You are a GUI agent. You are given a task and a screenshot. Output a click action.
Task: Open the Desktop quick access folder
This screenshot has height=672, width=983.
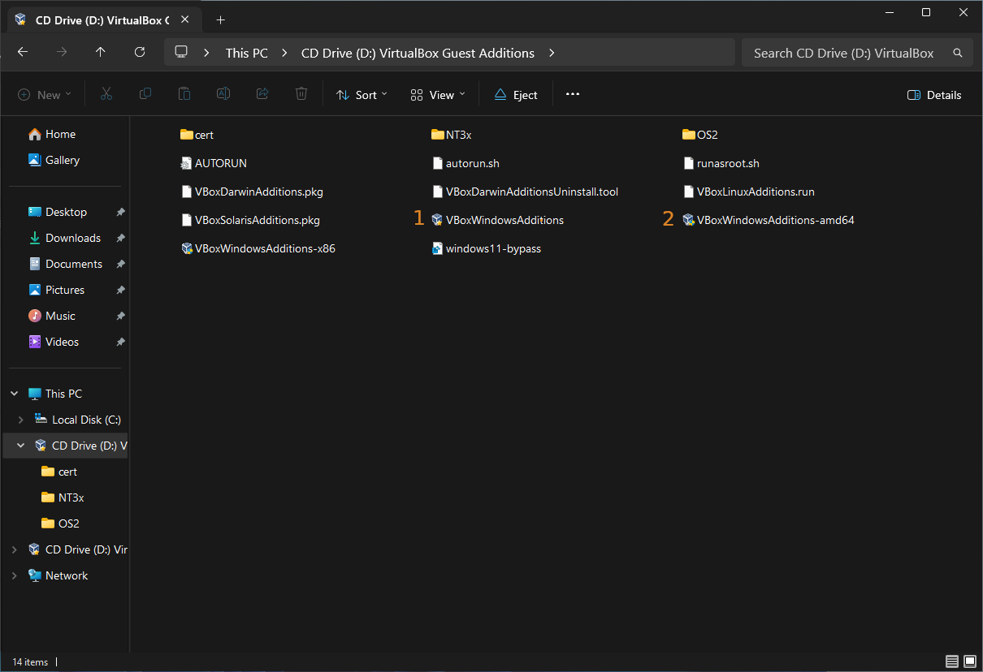pos(57,212)
